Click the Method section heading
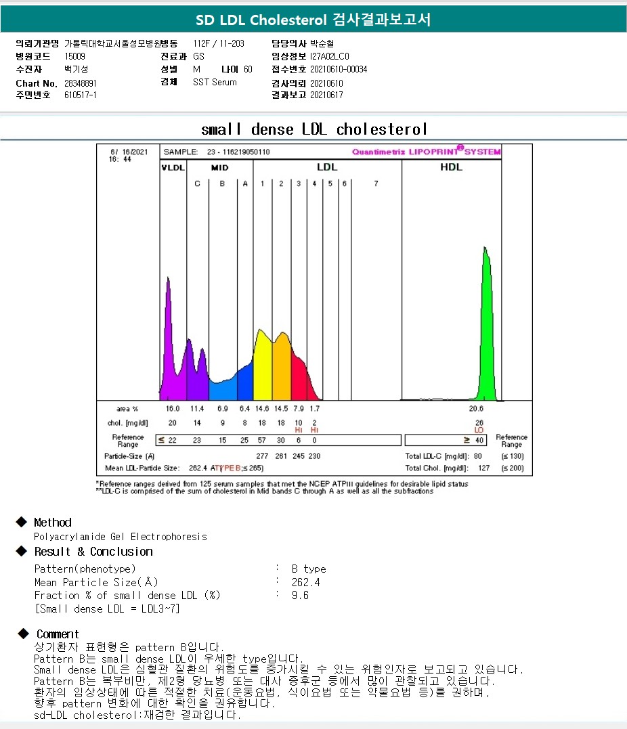 coord(53,523)
